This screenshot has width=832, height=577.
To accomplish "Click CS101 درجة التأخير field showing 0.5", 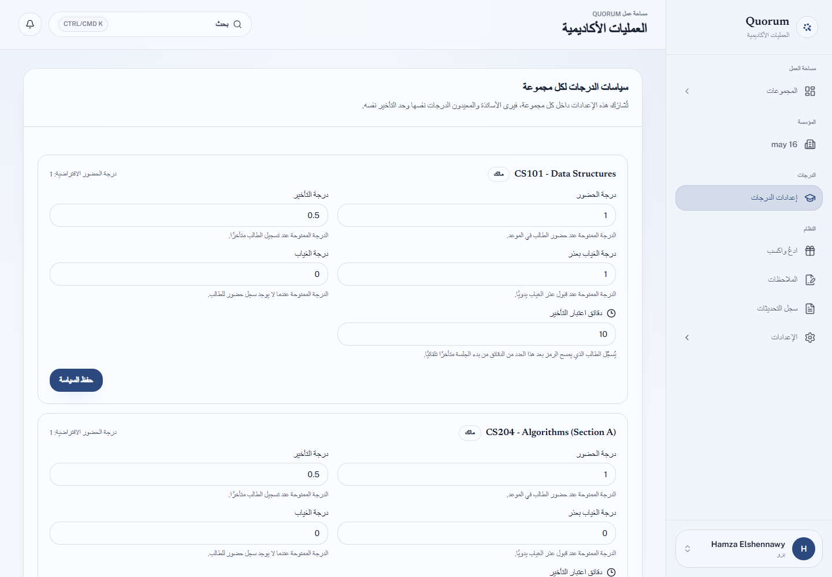I will [189, 215].
